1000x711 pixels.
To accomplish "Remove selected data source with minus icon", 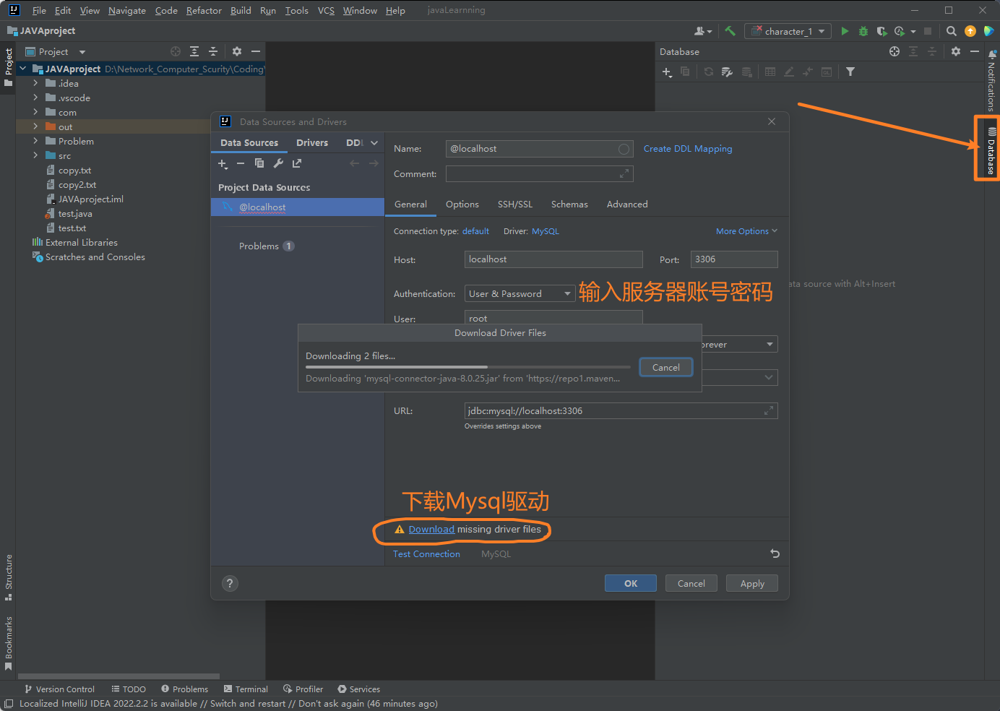I will tap(241, 163).
